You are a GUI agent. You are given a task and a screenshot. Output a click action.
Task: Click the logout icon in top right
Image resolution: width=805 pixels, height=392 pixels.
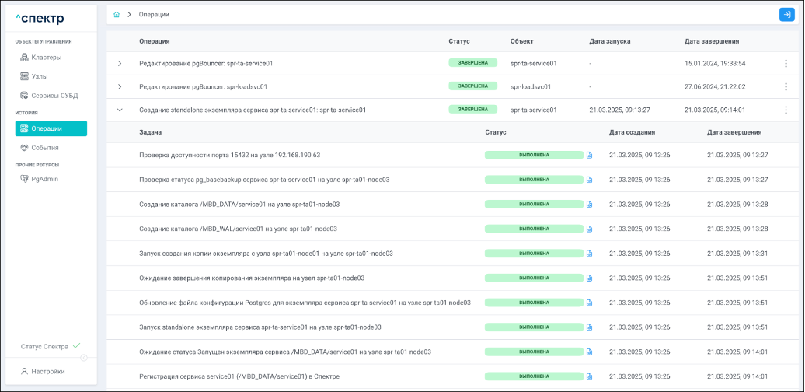coord(786,15)
